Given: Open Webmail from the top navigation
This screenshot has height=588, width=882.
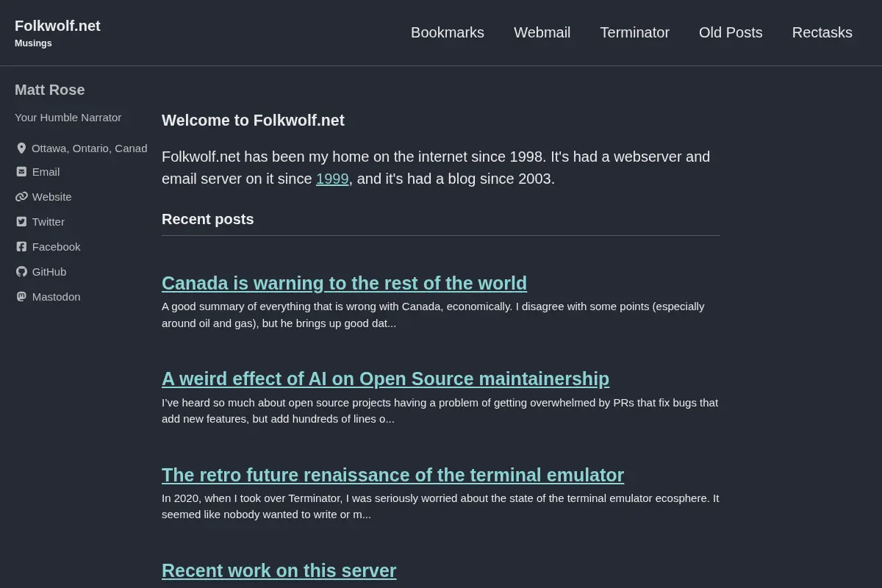Looking at the screenshot, I should pyautogui.click(x=542, y=32).
